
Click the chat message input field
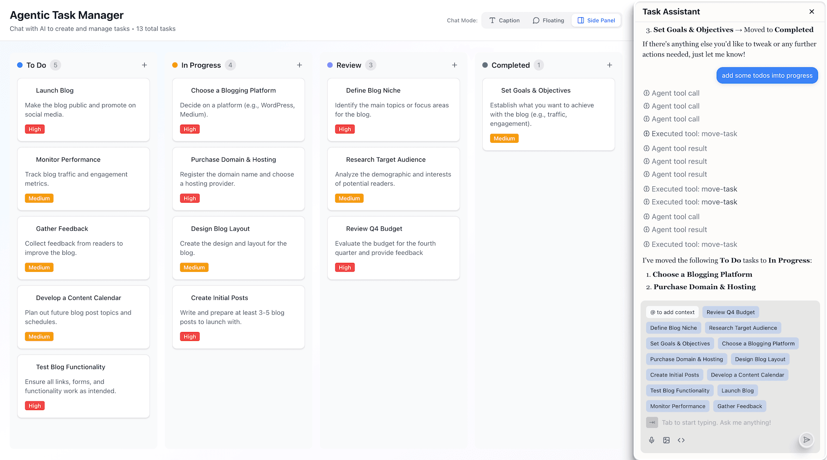(x=728, y=423)
